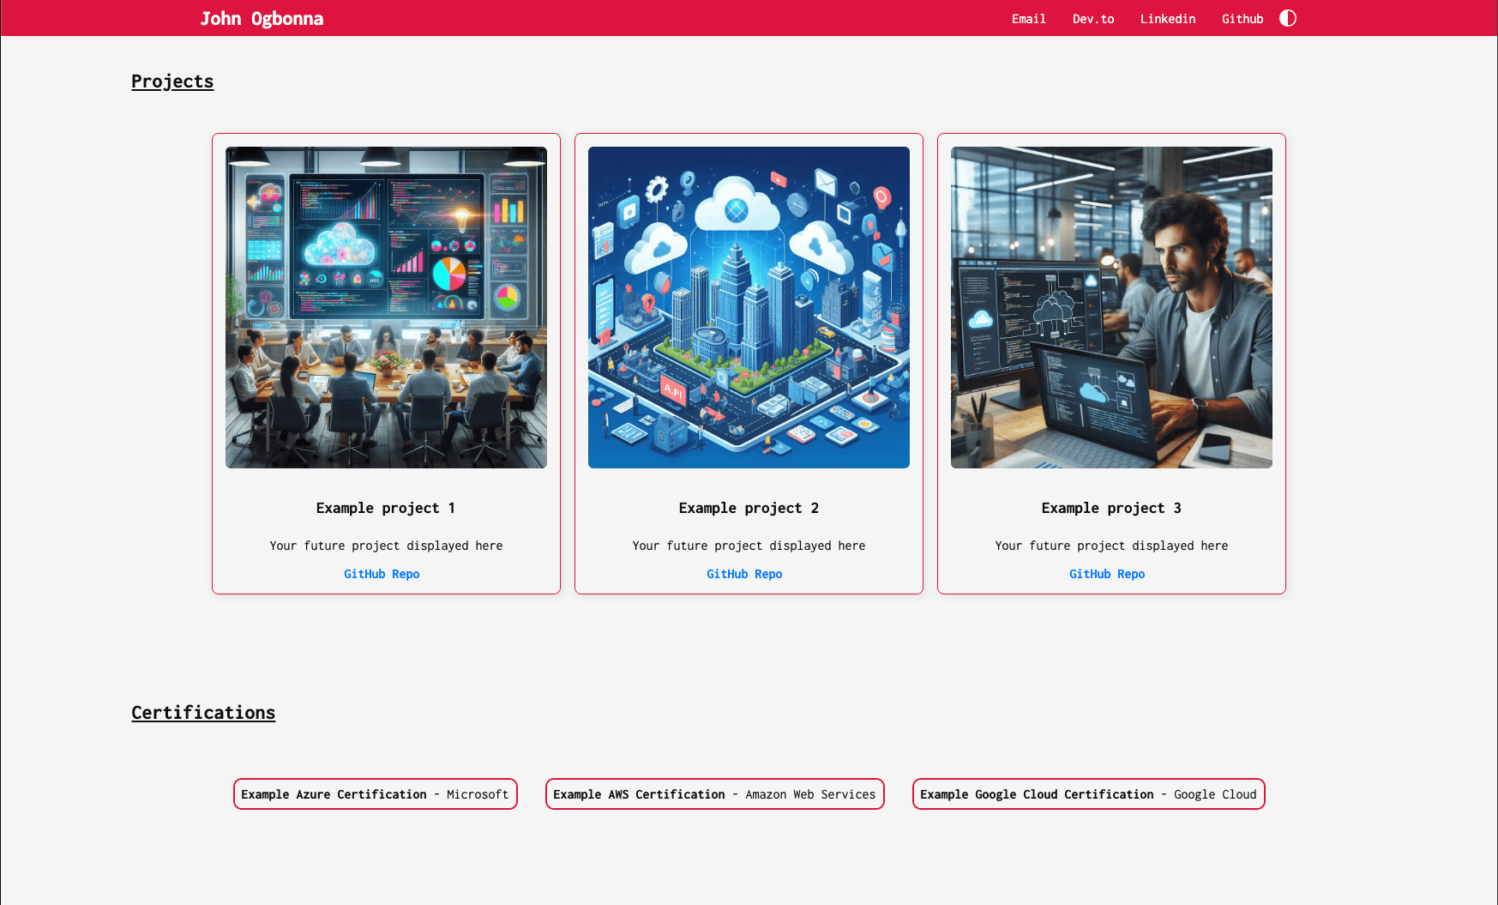Click the Example project 3 title
The height and width of the screenshot is (905, 1498).
[x=1111, y=508]
